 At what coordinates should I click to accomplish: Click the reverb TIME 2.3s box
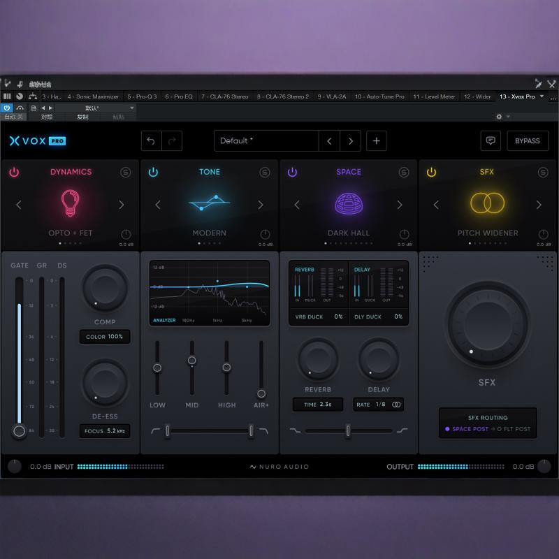click(x=318, y=405)
